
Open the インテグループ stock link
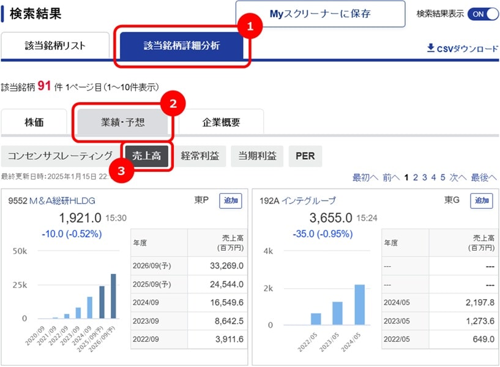pyautogui.click(x=308, y=201)
